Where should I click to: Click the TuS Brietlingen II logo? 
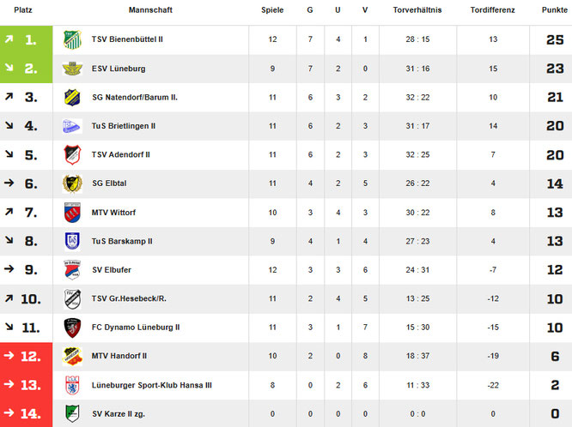click(71, 126)
